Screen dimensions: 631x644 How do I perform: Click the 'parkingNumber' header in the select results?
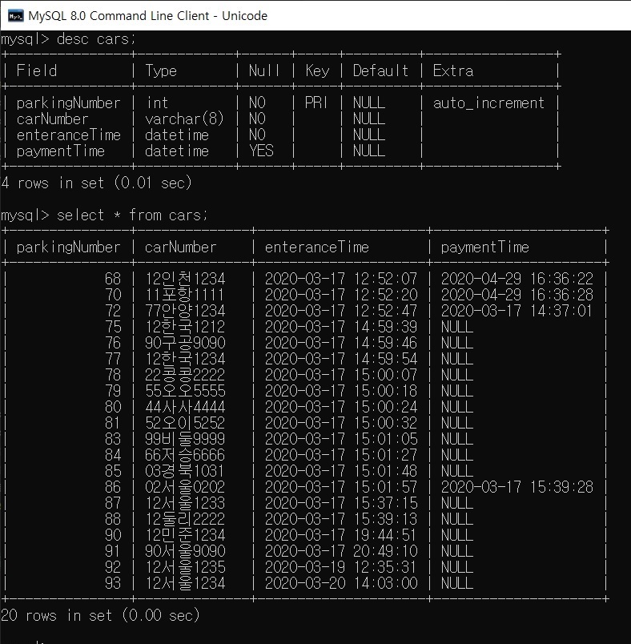(68, 248)
